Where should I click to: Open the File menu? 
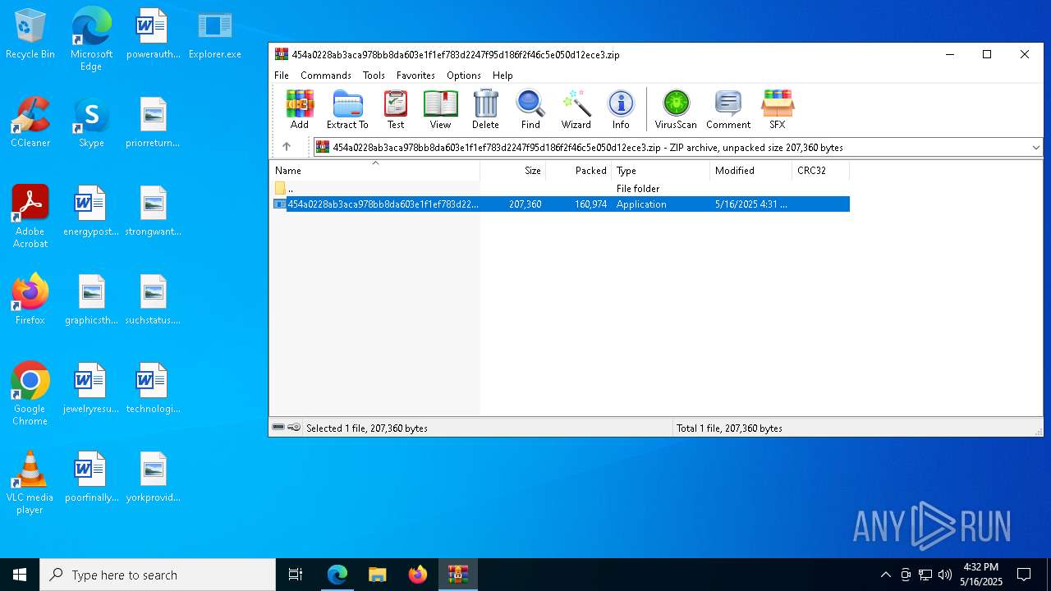pyautogui.click(x=282, y=75)
